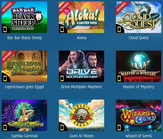
Task: Open the Wizard of Gems game image
Action: 139,115
